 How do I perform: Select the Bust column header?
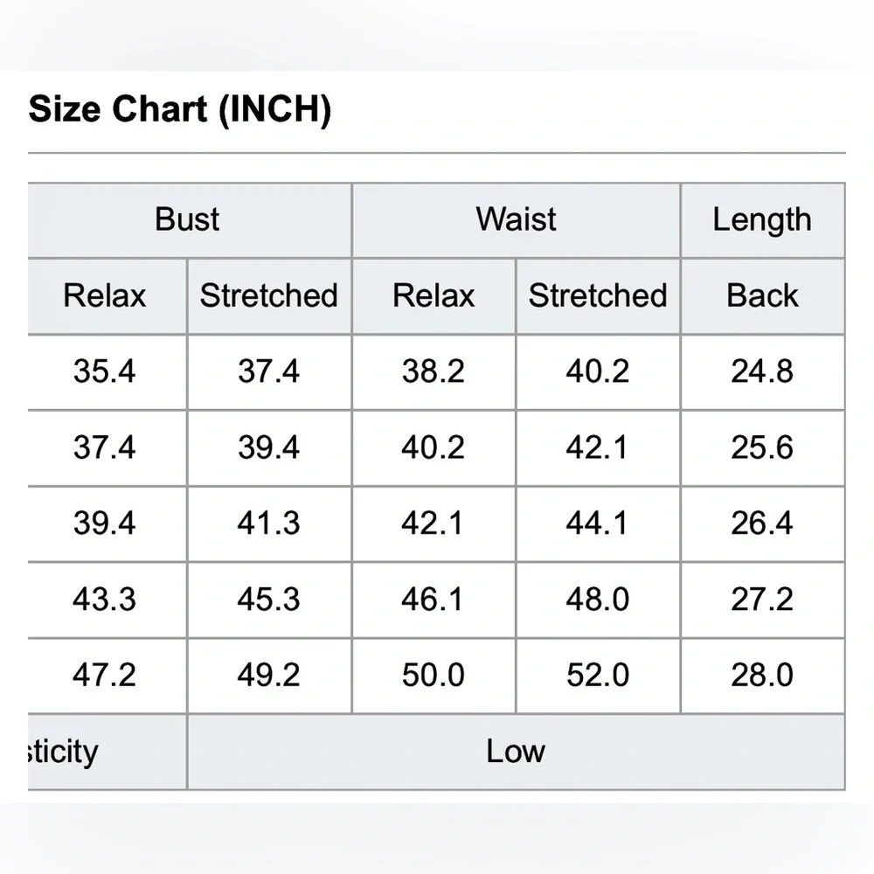point(190,220)
